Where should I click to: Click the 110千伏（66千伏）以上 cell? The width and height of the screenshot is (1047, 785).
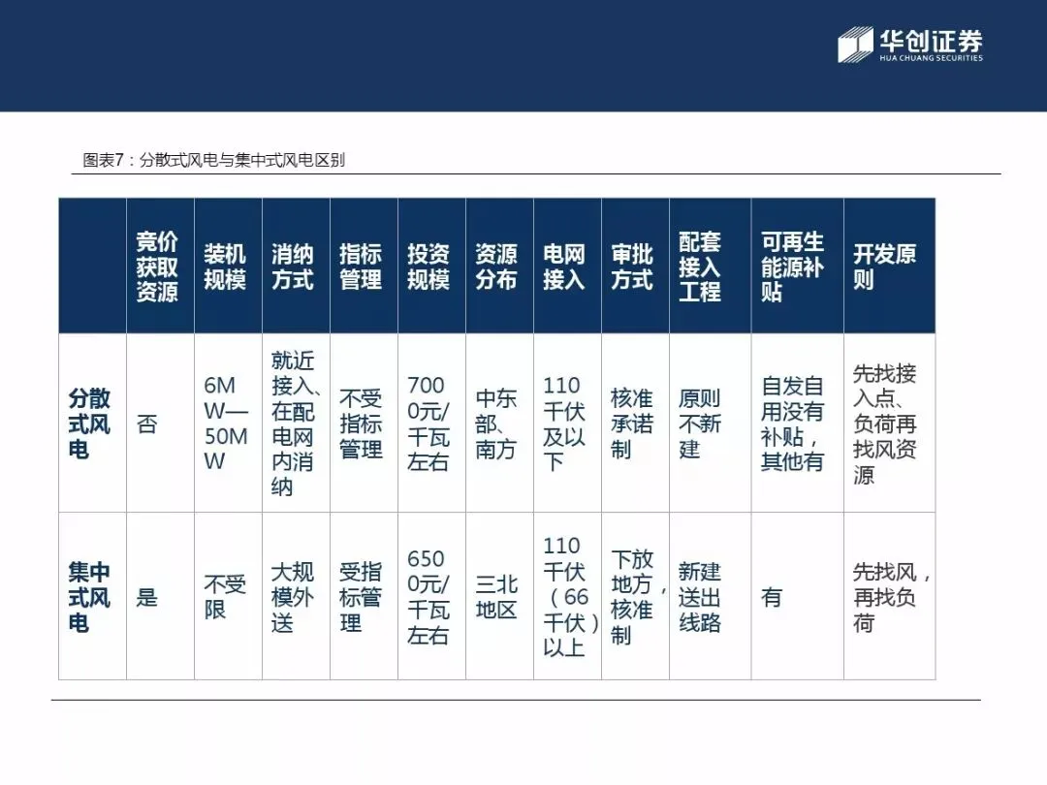(x=567, y=597)
